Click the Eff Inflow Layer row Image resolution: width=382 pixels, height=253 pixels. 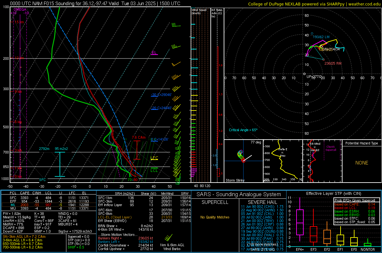click(x=144, y=205)
